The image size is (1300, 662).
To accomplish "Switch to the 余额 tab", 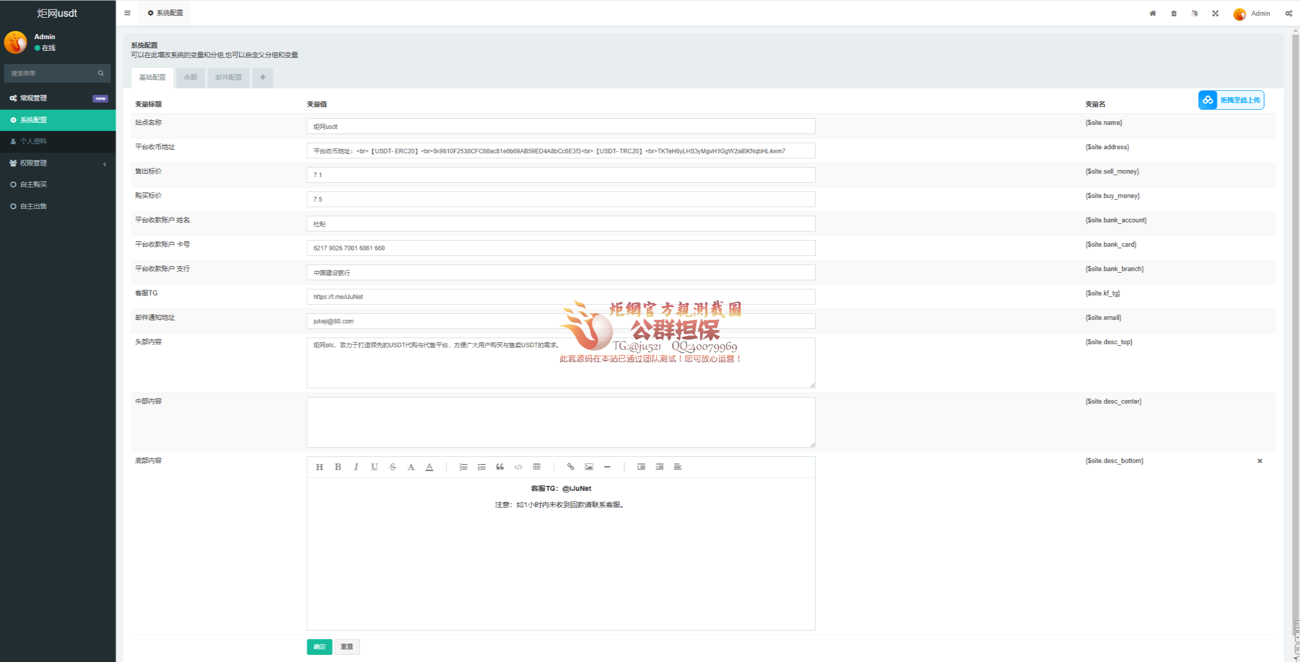I will pos(190,78).
